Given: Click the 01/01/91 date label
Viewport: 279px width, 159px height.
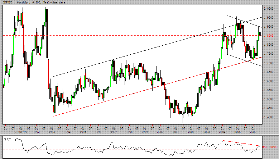Looking at the screenshot, I should click(21, 132).
